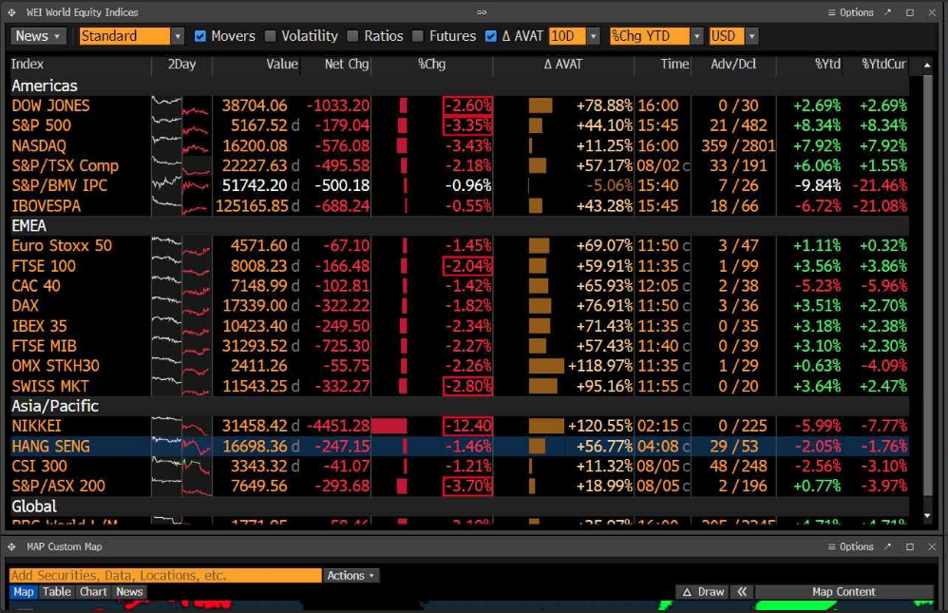Click the vertical scrollbar thumb of index table
The image size is (948, 613).
pos(927,284)
